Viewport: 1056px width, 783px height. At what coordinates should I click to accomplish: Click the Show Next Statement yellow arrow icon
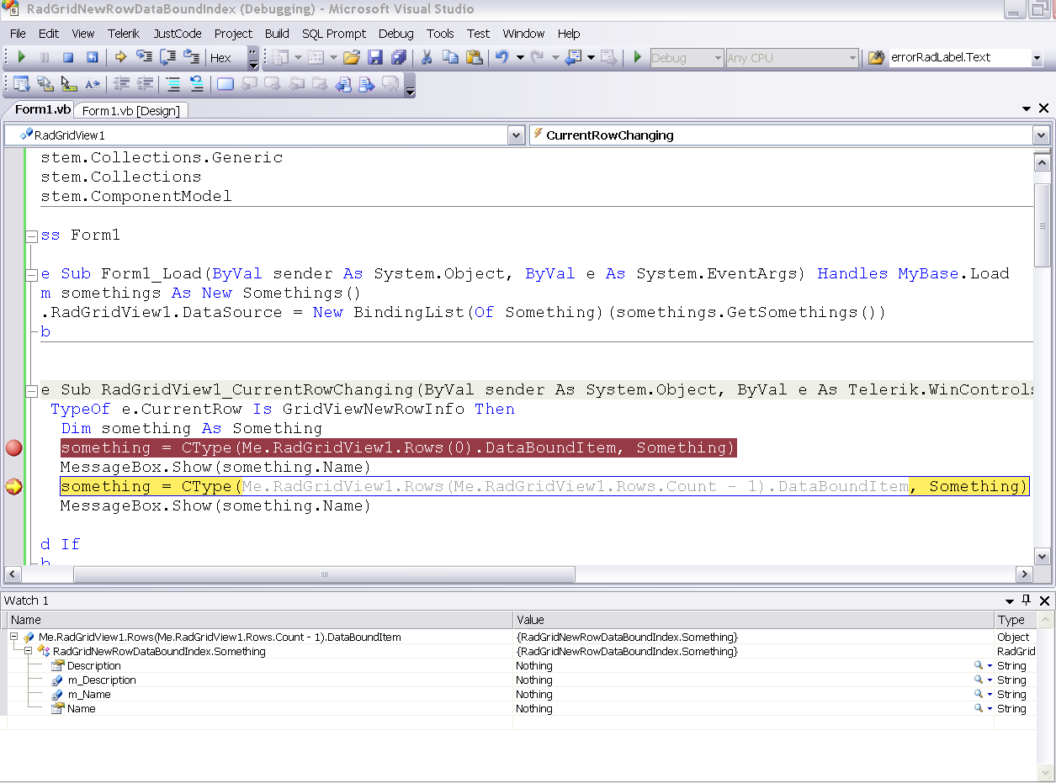coord(120,57)
